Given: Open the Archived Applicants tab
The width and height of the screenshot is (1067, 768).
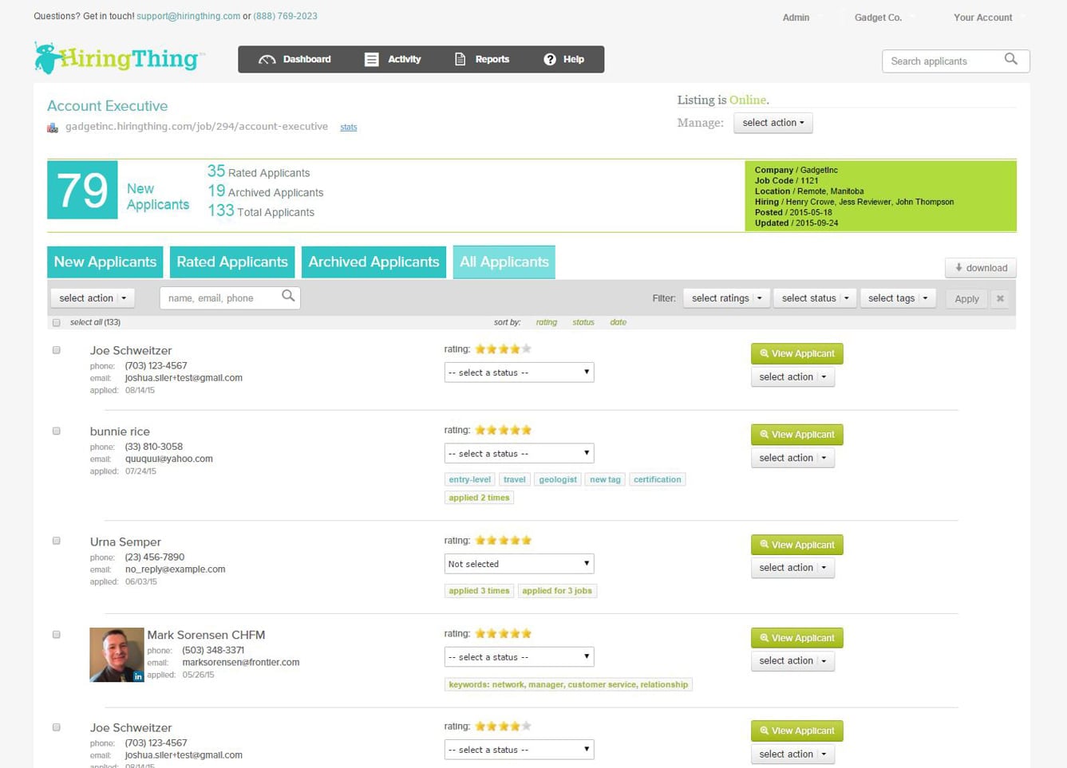Looking at the screenshot, I should pyautogui.click(x=373, y=262).
